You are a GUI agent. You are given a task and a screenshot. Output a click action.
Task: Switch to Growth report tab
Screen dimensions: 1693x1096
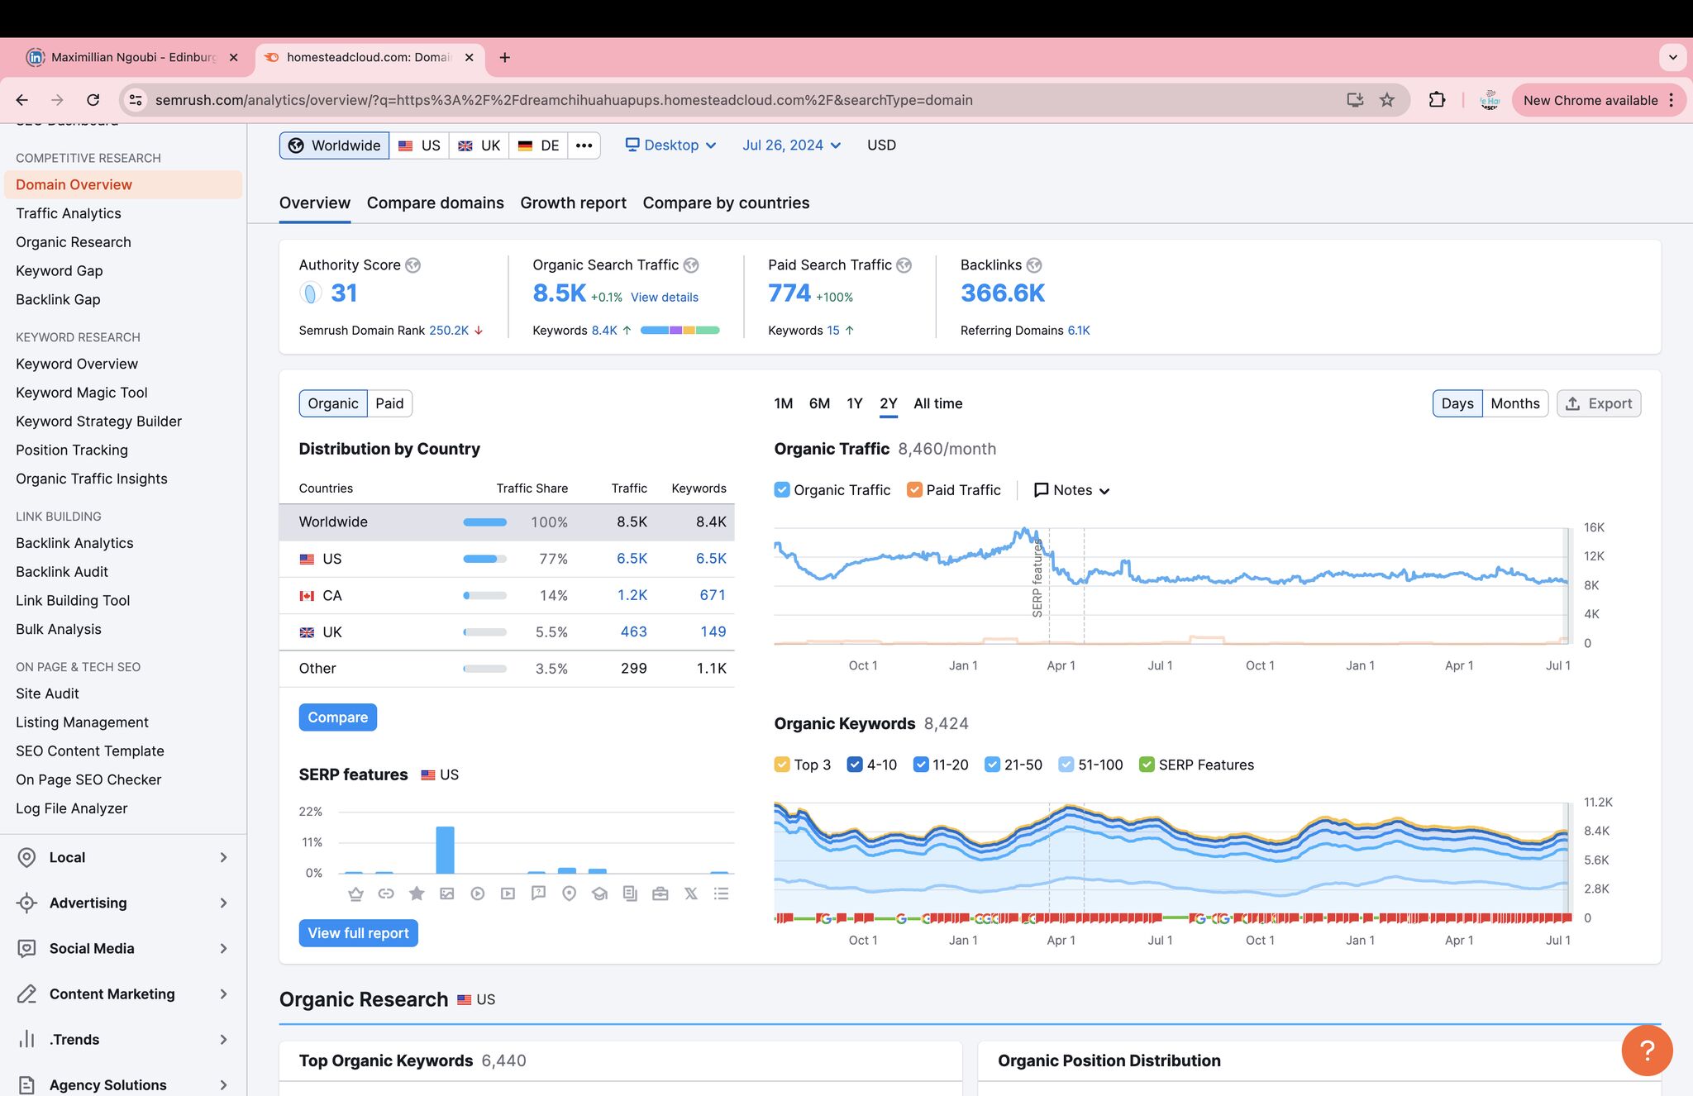point(573,203)
